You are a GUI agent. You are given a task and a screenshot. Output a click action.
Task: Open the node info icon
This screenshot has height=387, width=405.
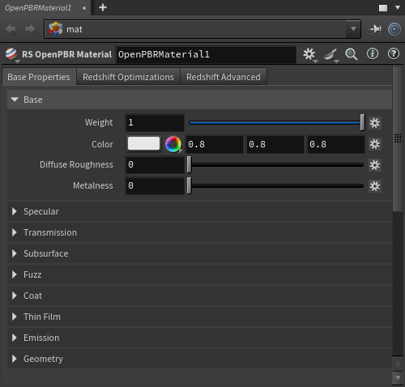[x=373, y=53]
